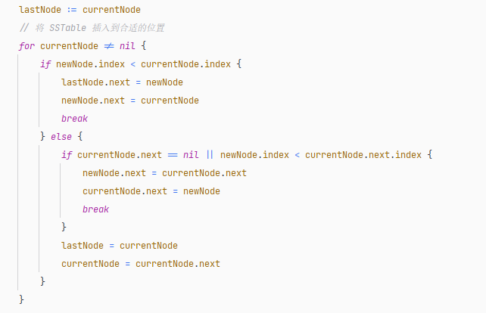The height and width of the screenshot is (313, 486).
Task: Click newNode.index in first if statement
Action: click(x=90, y=64)
